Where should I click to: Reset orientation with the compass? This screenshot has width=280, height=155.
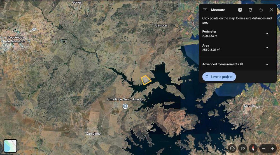pyautogui.click(x=253, y=148)
